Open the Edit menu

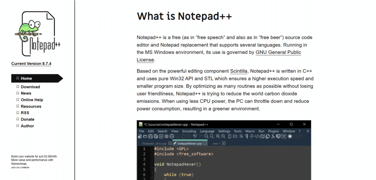(x=151, y=131)
